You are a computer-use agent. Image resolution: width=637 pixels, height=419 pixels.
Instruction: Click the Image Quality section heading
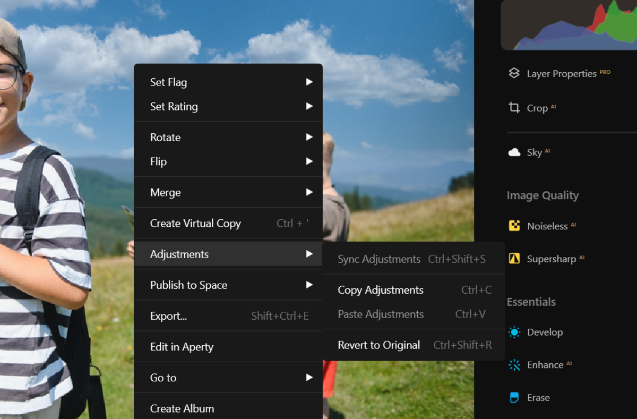(x=543, y=195)
